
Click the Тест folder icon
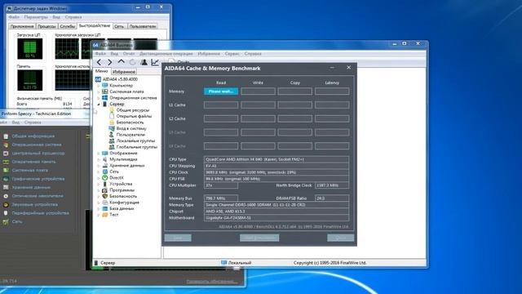point(105,215)
